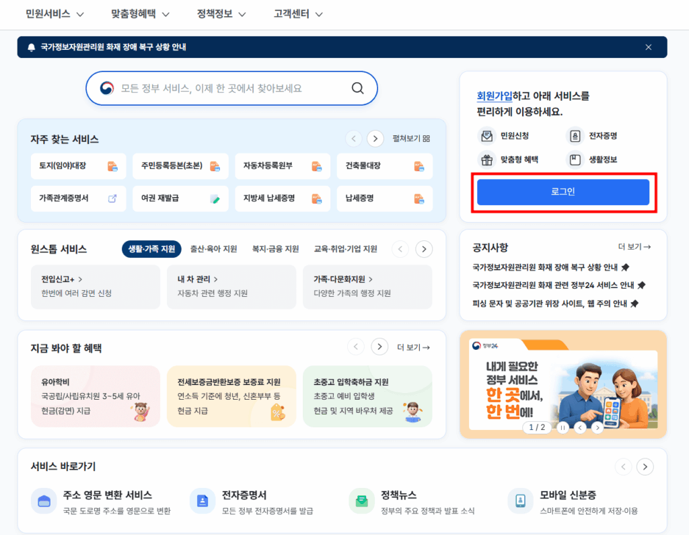Select the 생활·가족 지원 tab

[151, 249]
